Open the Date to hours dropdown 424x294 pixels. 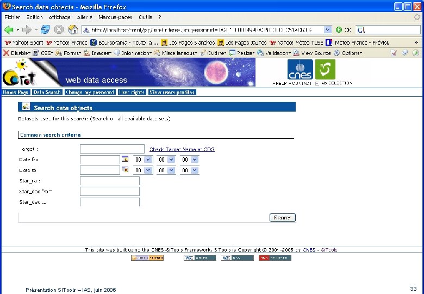148,170
